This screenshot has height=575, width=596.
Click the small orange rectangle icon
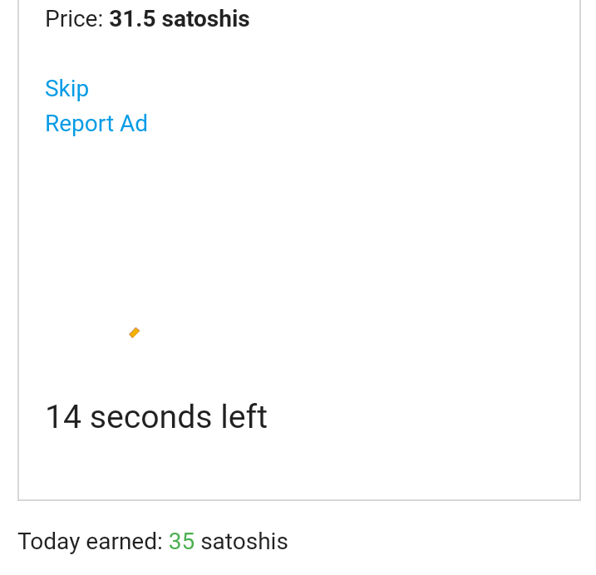(134, 333)
